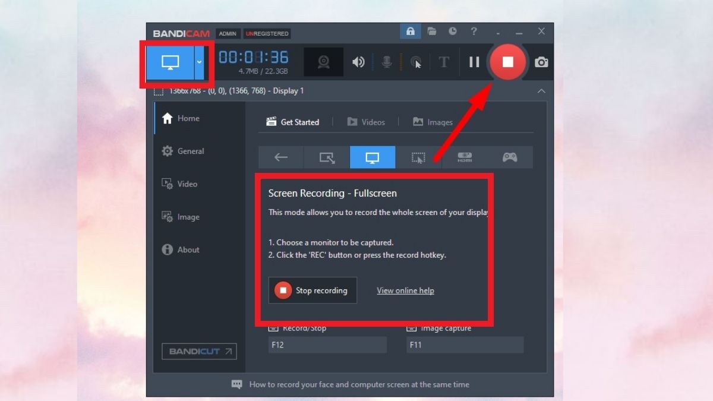Toggle the webcam overlay icon
This screenshot has height=401, width=713.
pyautogui.click(x=324, y=62)
